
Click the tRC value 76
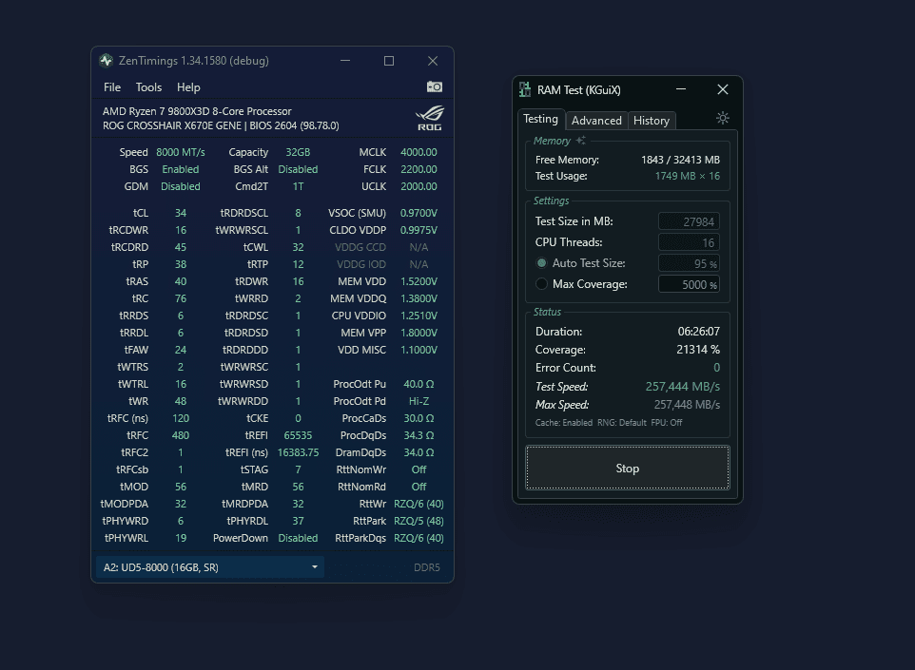181,298
